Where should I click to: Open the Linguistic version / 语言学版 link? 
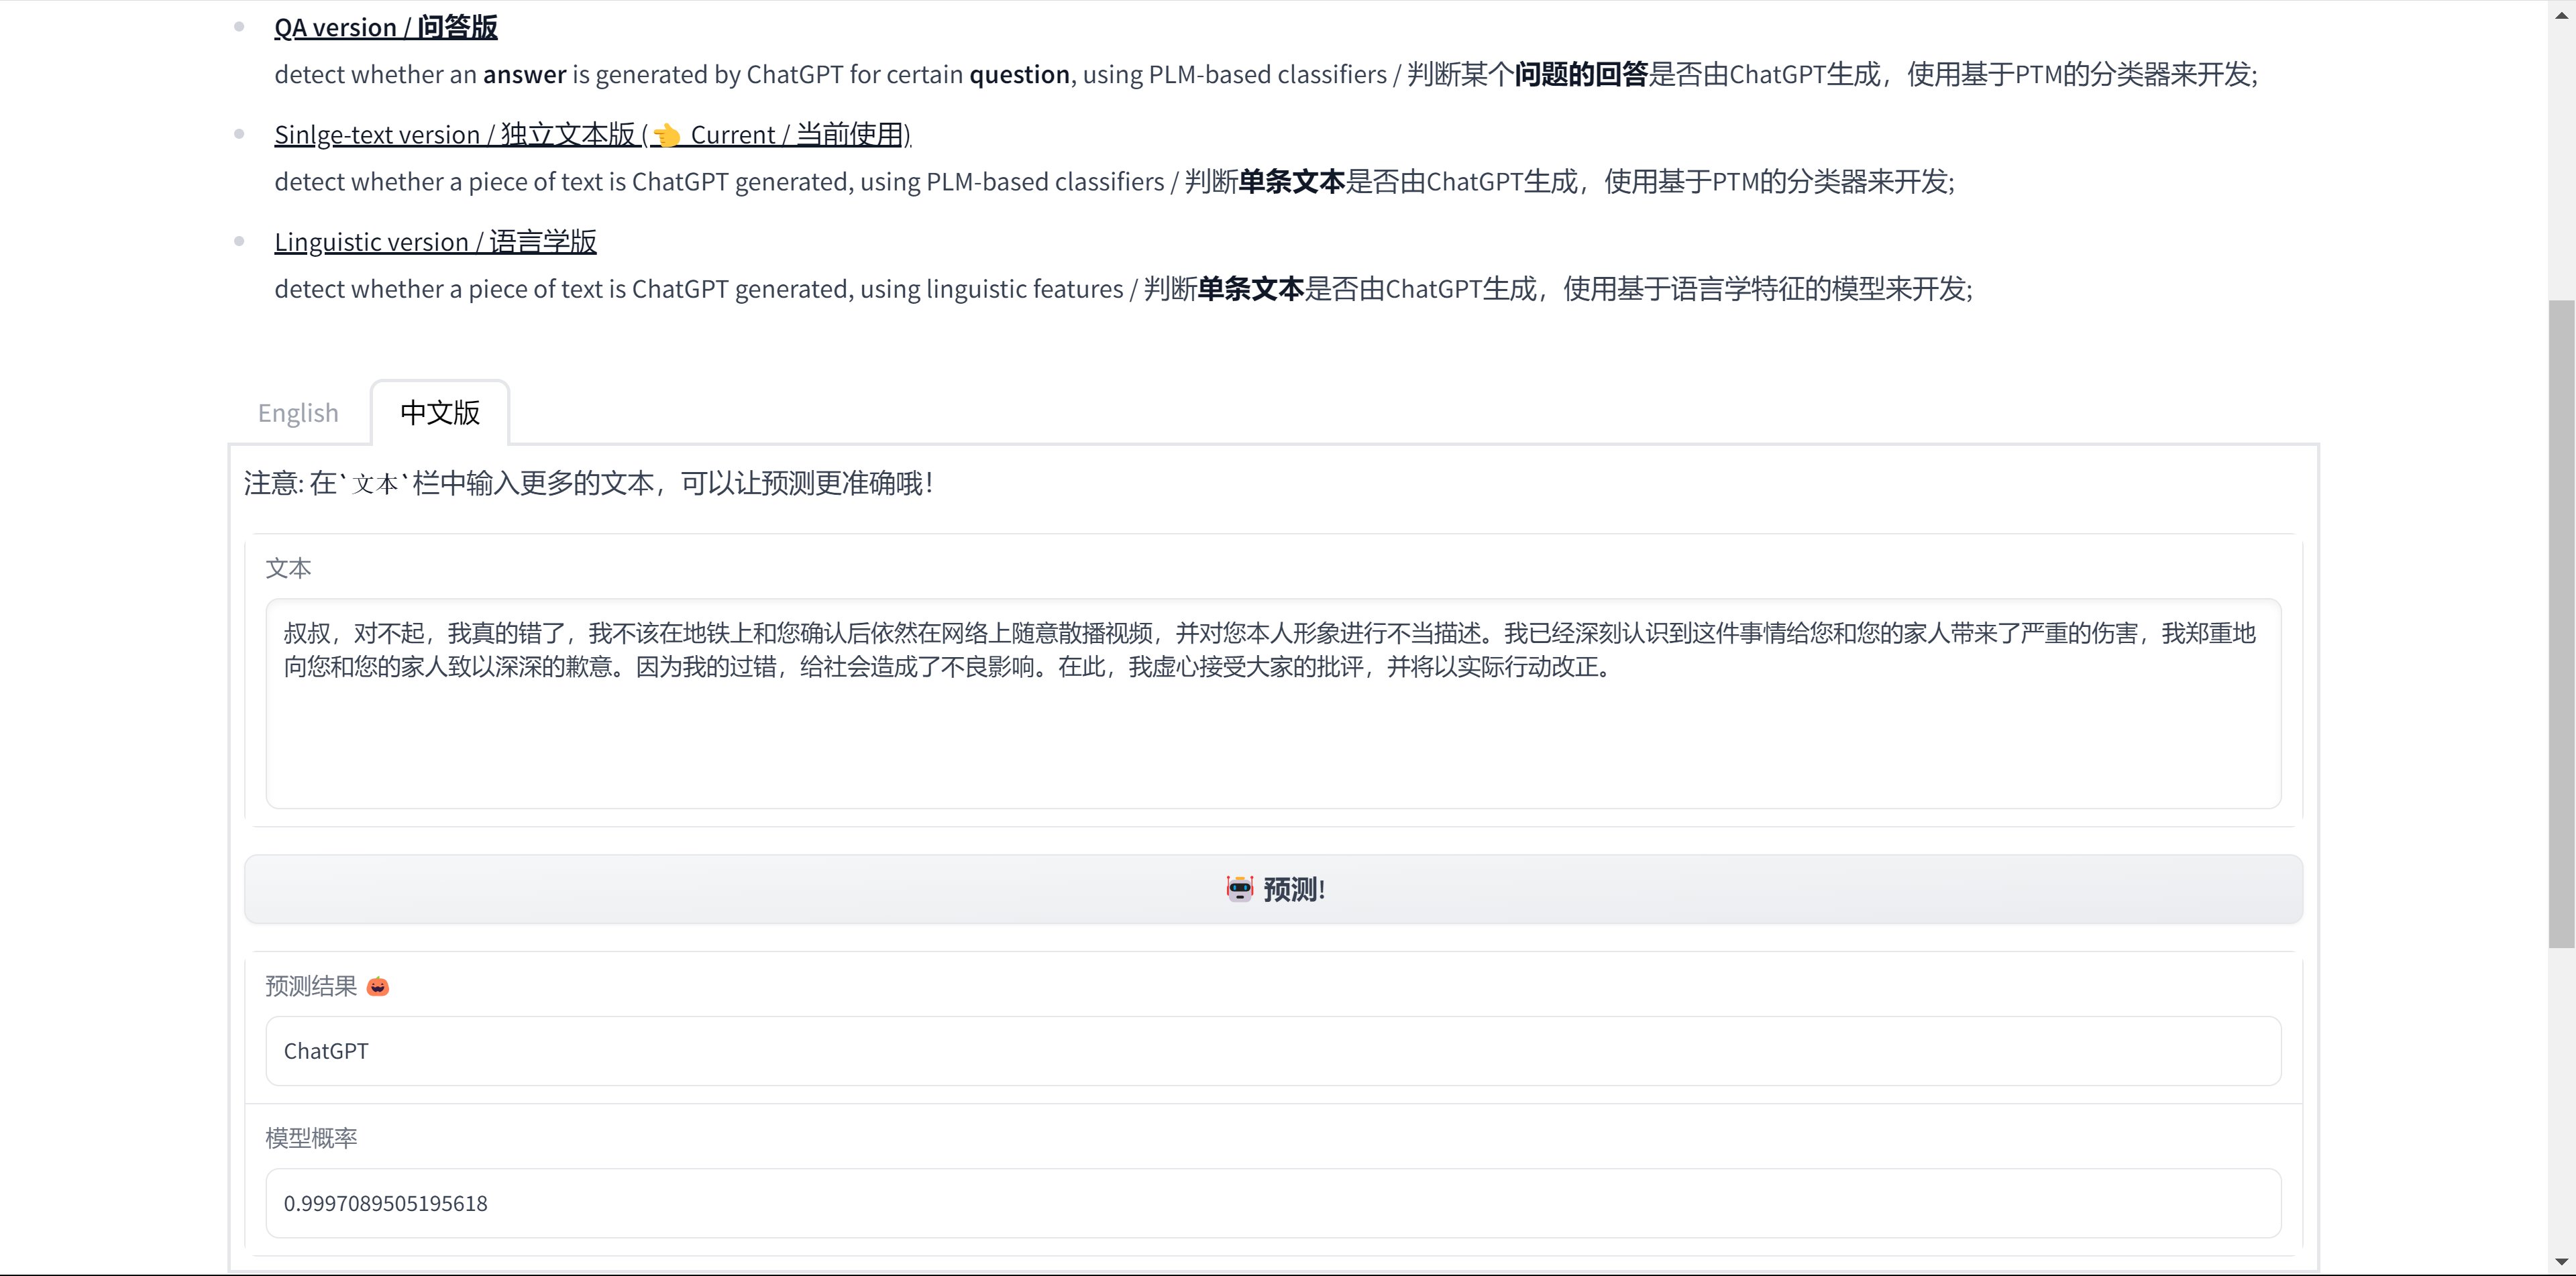click(435, 241)
